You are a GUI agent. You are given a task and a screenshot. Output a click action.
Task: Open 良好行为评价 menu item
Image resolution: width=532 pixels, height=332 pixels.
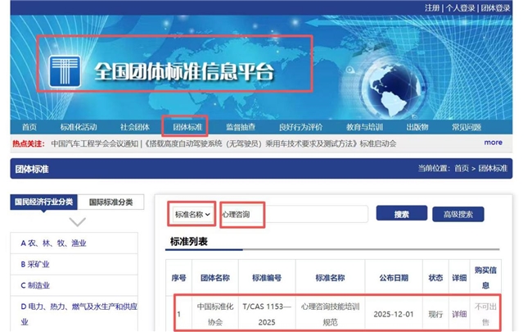point(300,127)
